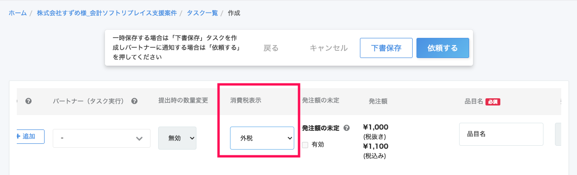The image size is (577, 175).
Task: Open the パートナー（タスク実行） dropdown
Action: click(102, 138)
